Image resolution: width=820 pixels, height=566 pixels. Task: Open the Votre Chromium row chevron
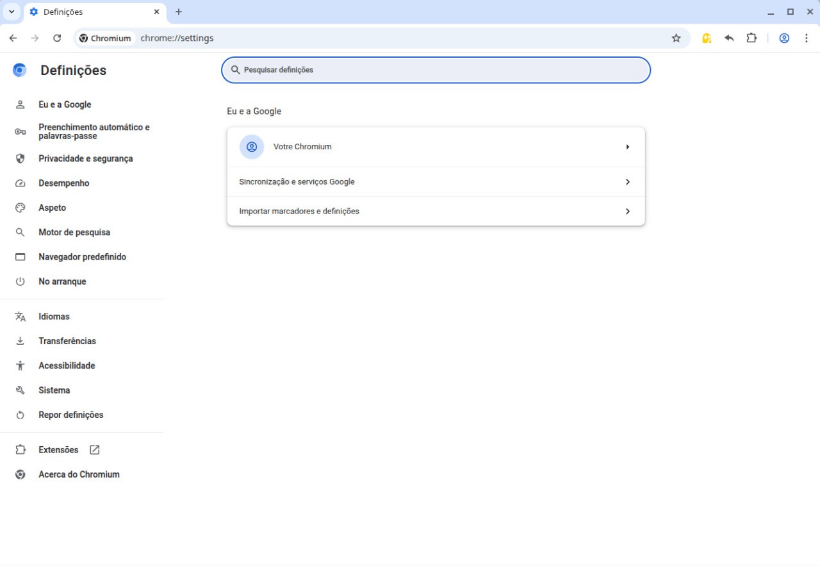click(x=627, y=146)
